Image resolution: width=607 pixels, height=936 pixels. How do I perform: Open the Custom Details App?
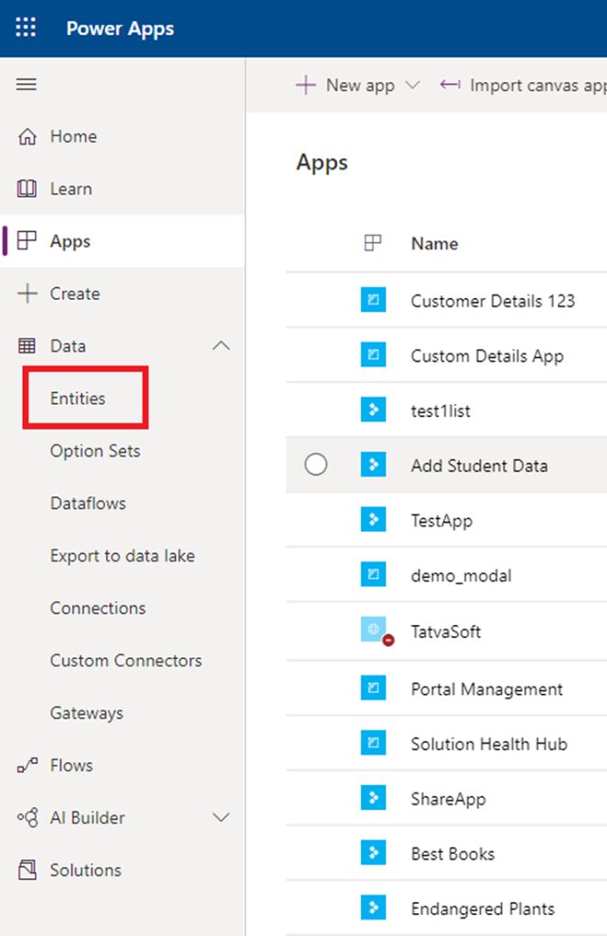[487, 356]
